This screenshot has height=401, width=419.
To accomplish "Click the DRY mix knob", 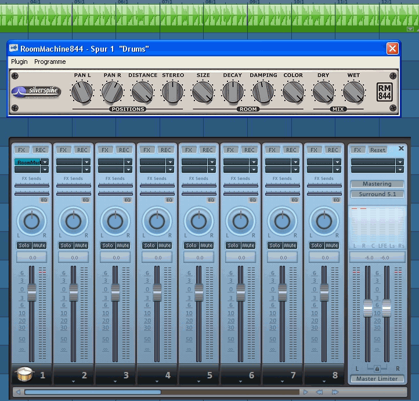I will 323,92.
